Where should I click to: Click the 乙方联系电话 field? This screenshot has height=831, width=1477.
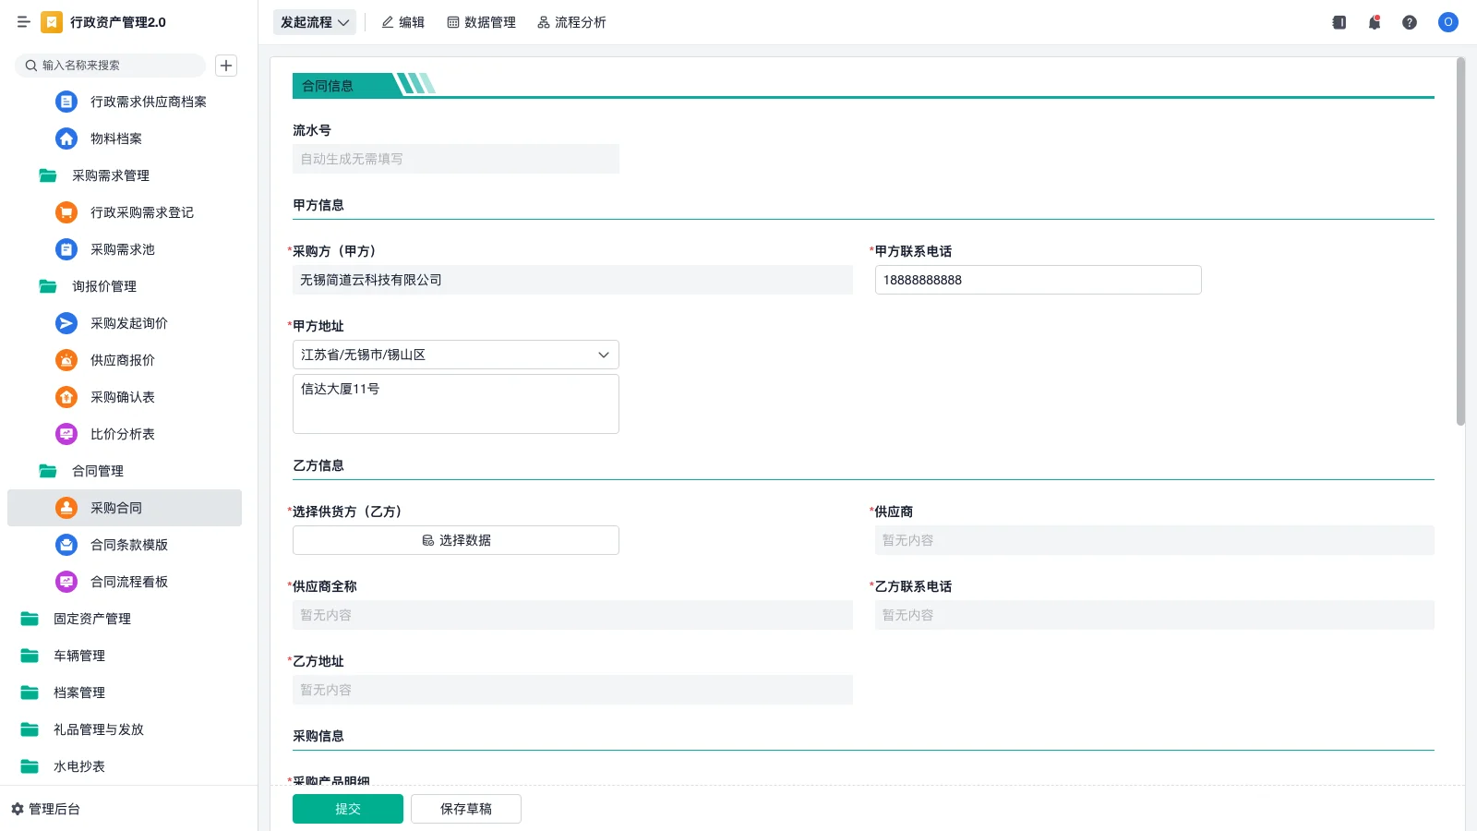(1155, 615)
